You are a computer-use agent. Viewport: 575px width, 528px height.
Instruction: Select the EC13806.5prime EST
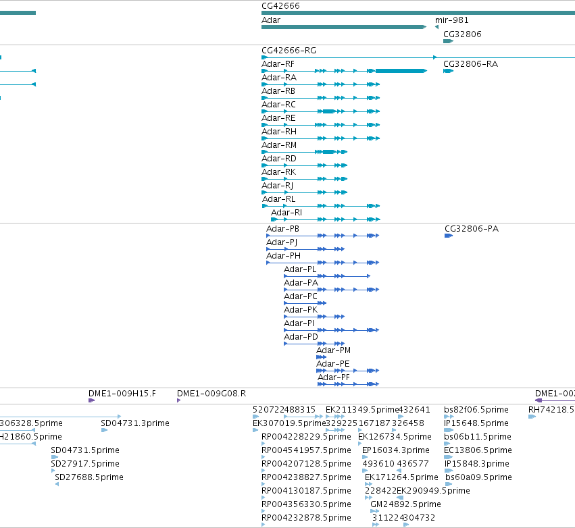pos(448,457)
